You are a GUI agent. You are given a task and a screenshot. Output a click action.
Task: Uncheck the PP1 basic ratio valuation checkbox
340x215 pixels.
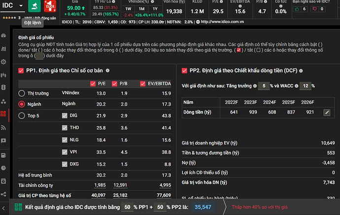21,71
